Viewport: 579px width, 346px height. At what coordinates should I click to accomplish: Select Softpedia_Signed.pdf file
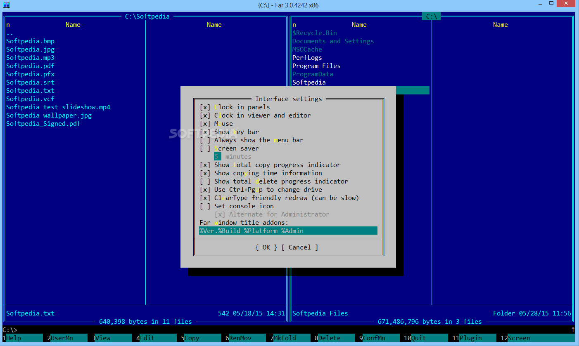click(x=43, y=124)
